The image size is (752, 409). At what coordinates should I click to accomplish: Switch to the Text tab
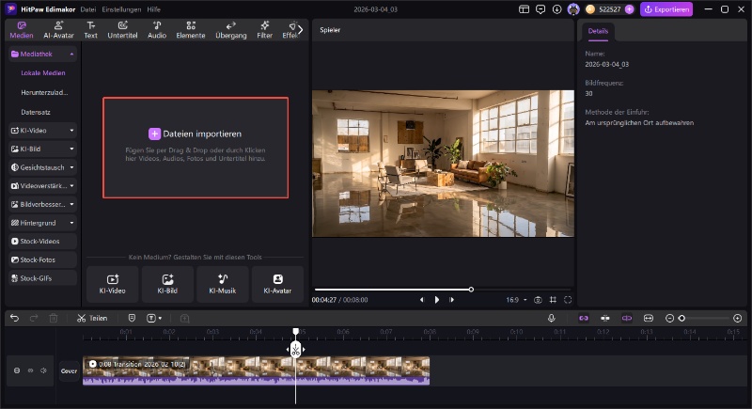(90, 30)
